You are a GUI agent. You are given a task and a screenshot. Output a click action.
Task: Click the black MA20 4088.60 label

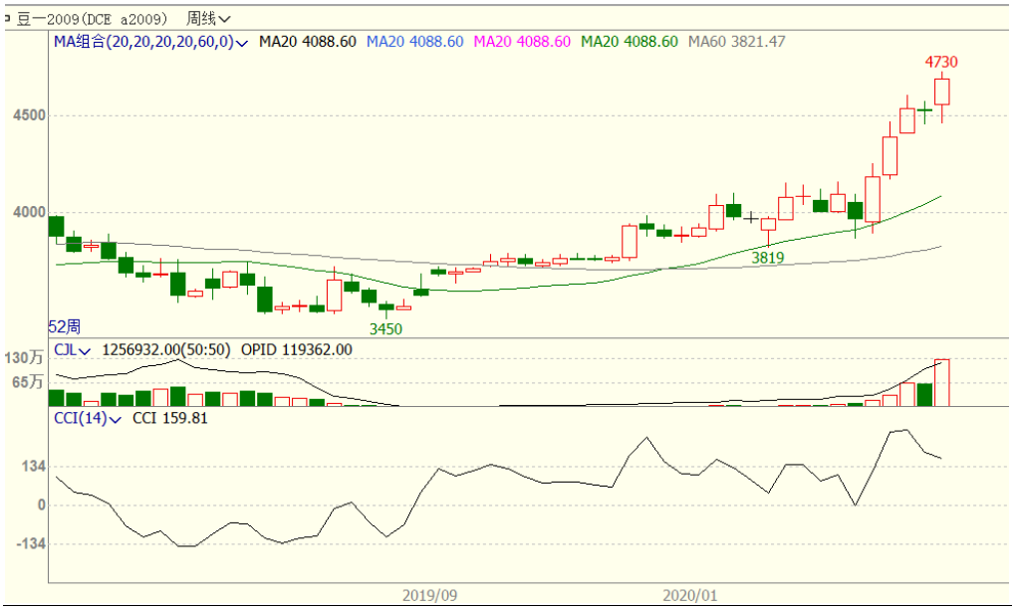[x=308, y=42]
